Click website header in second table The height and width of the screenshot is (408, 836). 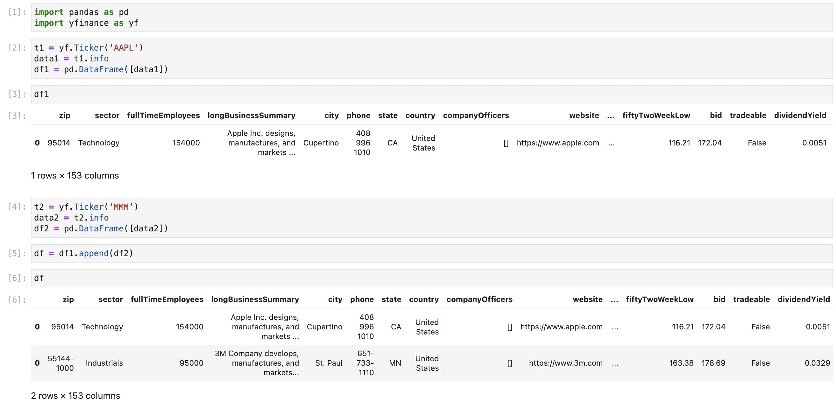pos(588,299)
